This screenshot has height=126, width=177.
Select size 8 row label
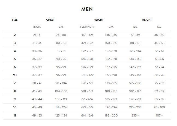pos(15,91)
